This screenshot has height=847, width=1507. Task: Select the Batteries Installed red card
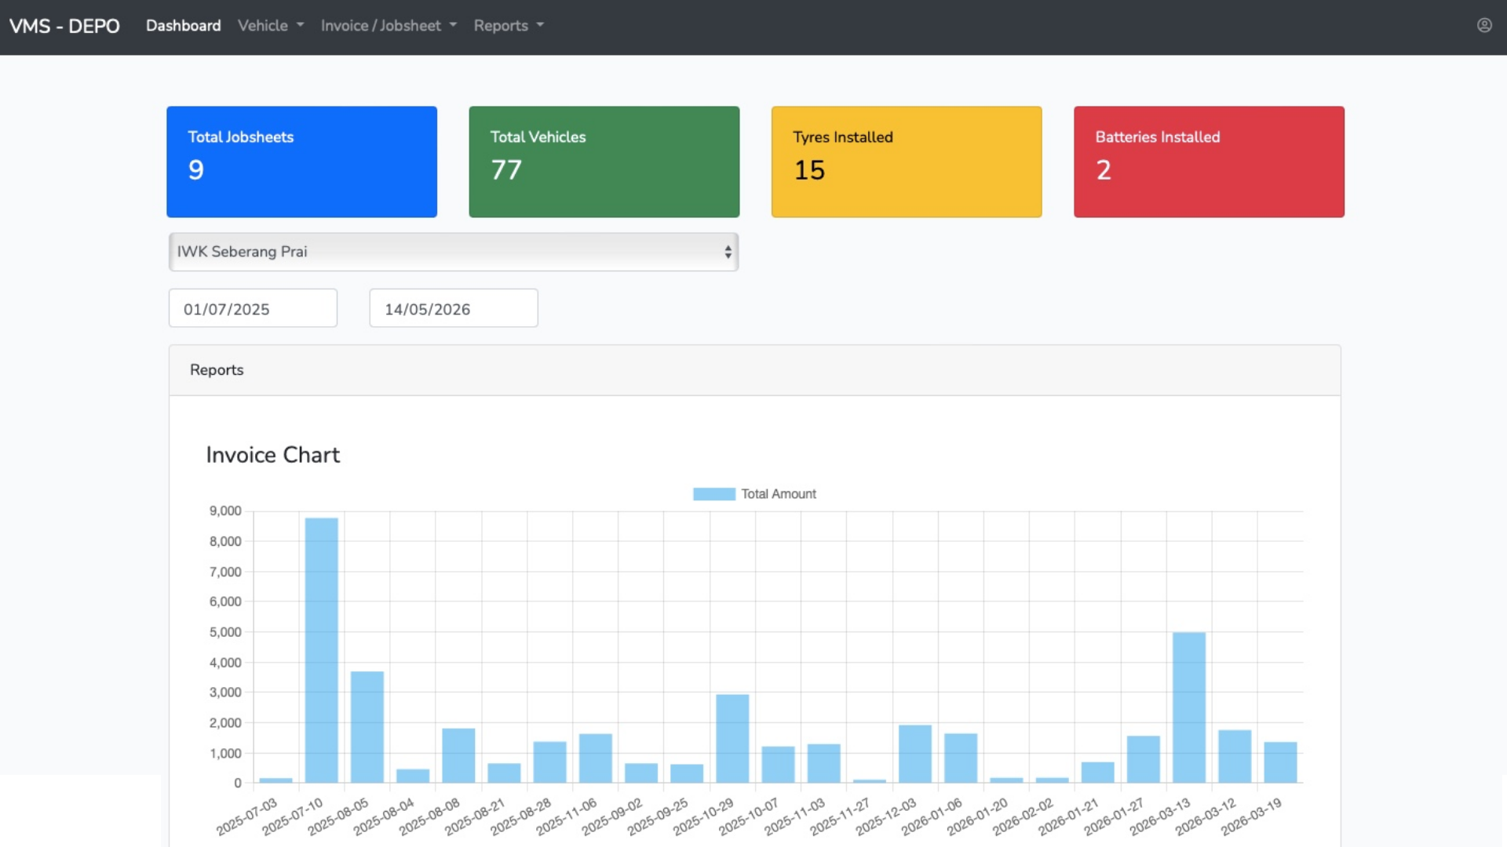click(x=1209, y=162)
